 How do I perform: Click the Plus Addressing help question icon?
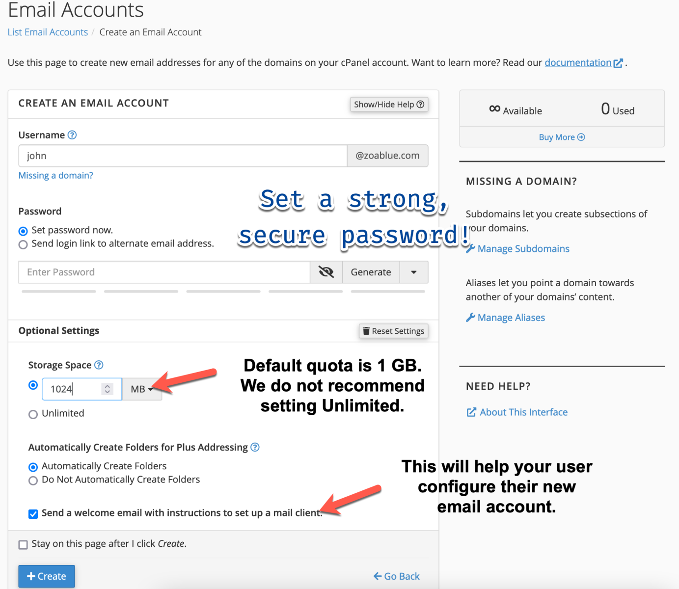point(255,447)
